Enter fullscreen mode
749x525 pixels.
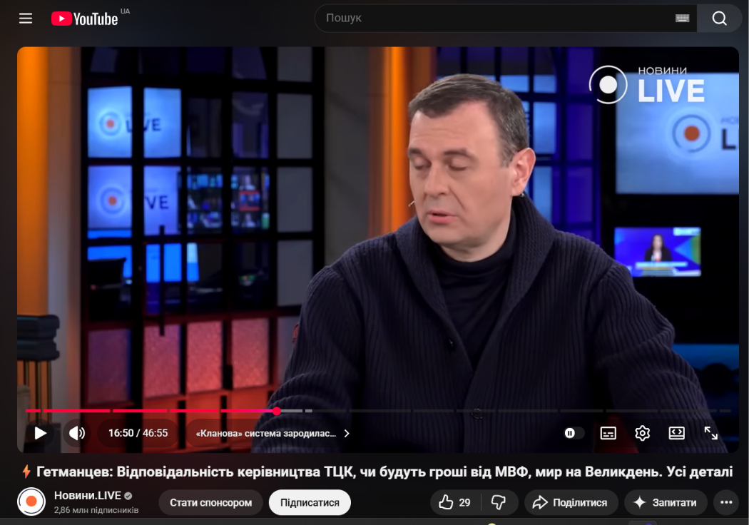pos(710,433)
